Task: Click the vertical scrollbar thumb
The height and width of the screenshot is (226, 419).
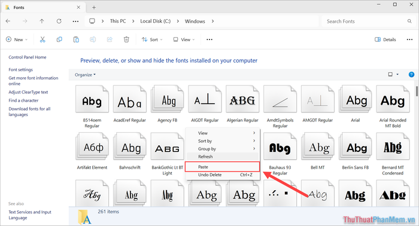Action: point(417,91)
